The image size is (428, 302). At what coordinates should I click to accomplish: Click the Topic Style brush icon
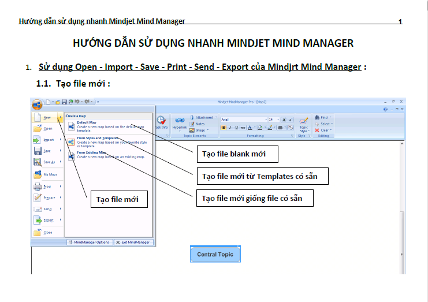(x=304, y=121)
